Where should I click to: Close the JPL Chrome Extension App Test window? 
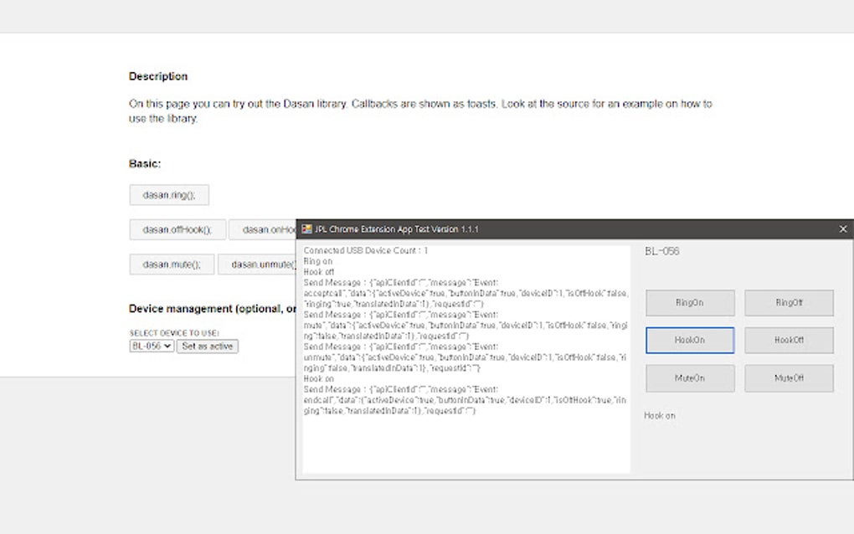point(843,229)
